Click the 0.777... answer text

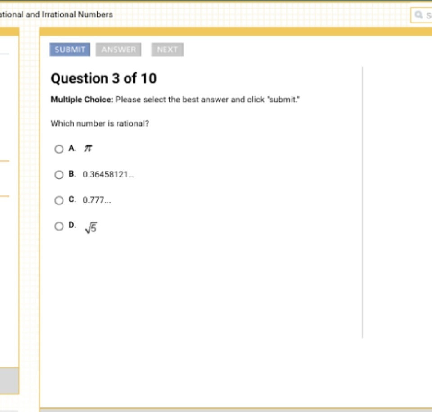click(97, 200)
